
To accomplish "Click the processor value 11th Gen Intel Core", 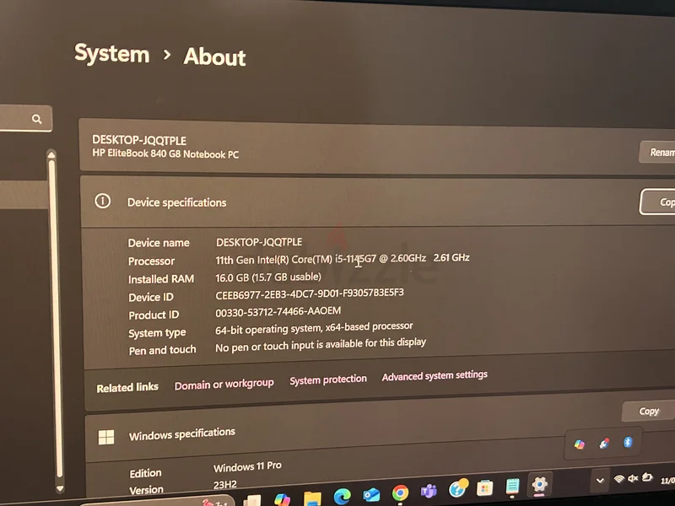I will (343, 259).
